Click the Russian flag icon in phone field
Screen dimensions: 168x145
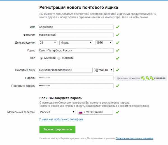80,112
